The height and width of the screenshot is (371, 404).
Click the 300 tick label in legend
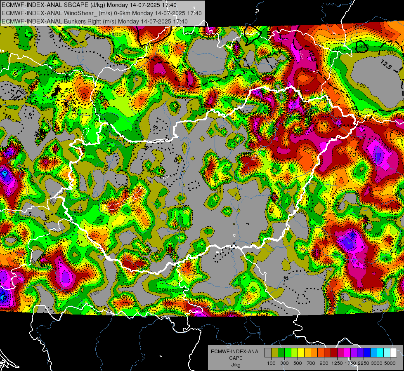[x=284, y=363]
